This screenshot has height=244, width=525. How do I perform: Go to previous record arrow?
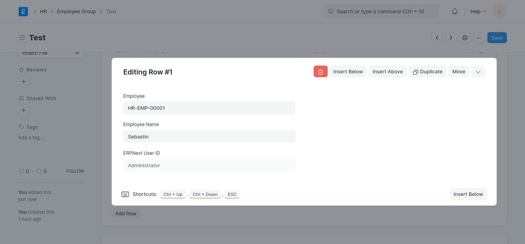(437, 38)
